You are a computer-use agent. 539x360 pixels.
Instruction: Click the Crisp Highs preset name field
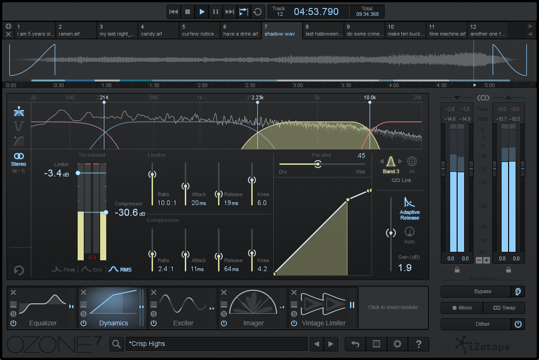point(215,344)
